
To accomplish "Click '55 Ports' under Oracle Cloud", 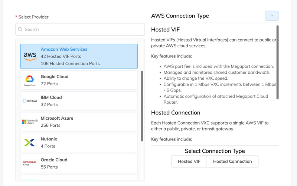I will tap(49, 167).
